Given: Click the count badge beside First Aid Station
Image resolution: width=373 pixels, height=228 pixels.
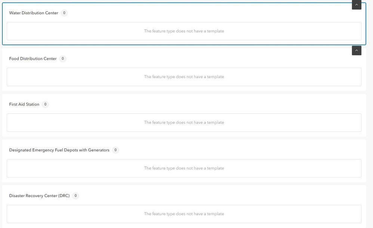Looking at the screenshot, I should pyautogui.click(x=45, y=104).
